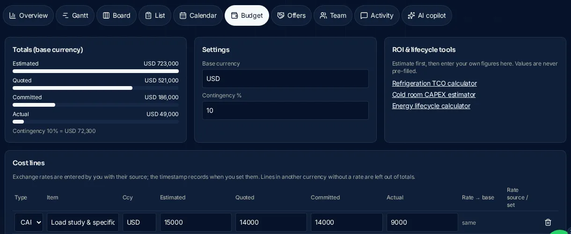Click the Load study item name field

pyautogui.click(x=83, y=222)
